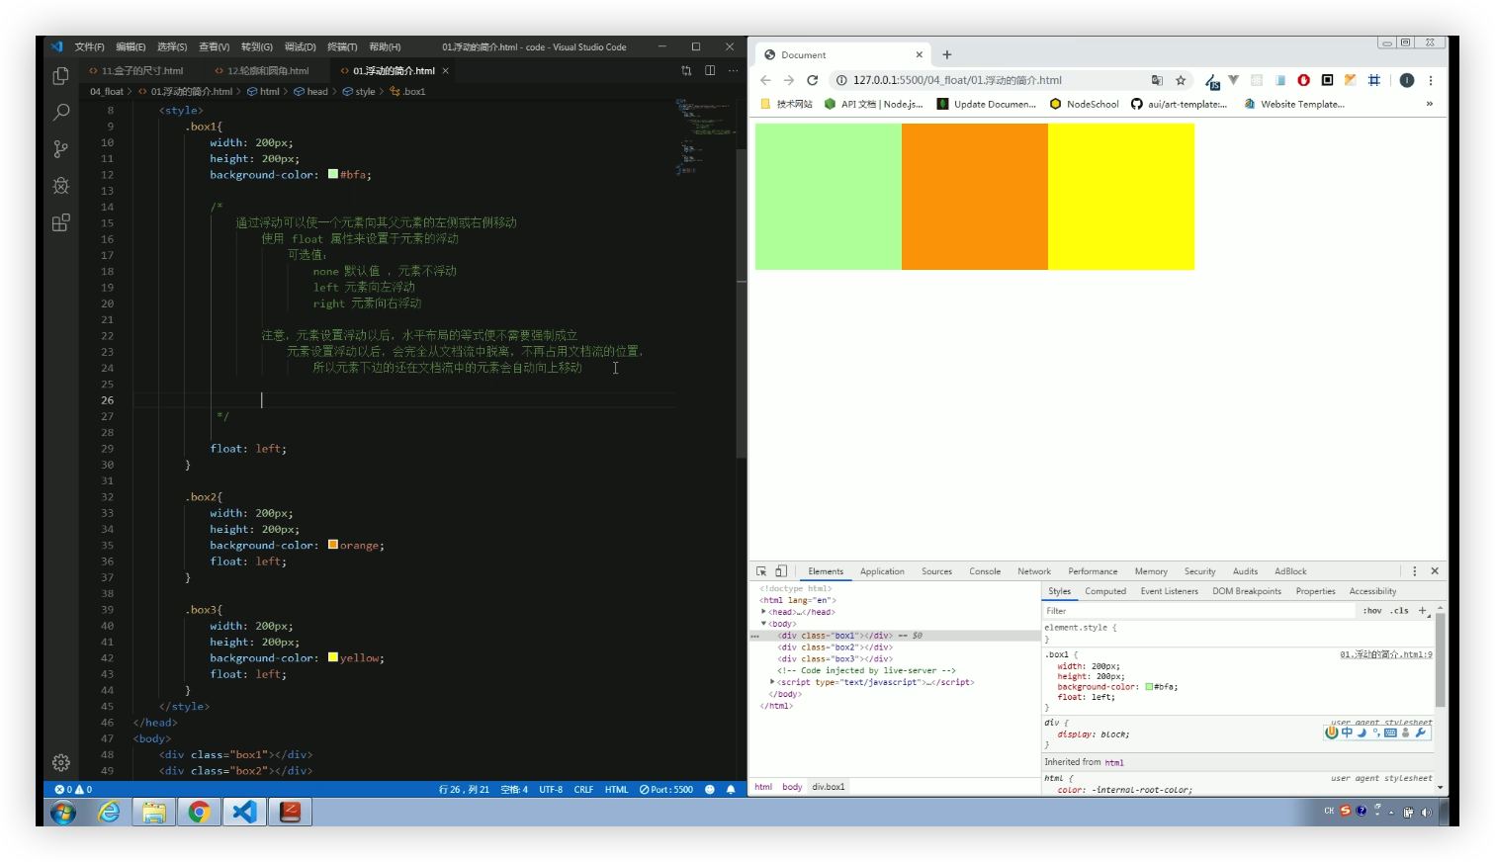
Task: Open the Chrome three-dot menu
Action: [x=1430, y=80]
